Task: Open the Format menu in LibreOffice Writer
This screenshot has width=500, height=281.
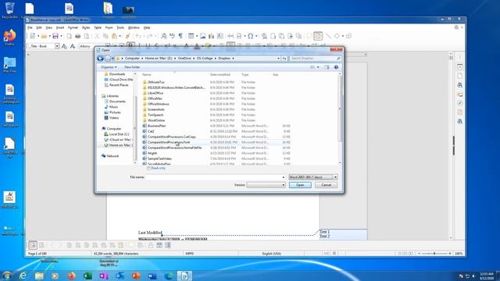Action: (x=73, y=28)
